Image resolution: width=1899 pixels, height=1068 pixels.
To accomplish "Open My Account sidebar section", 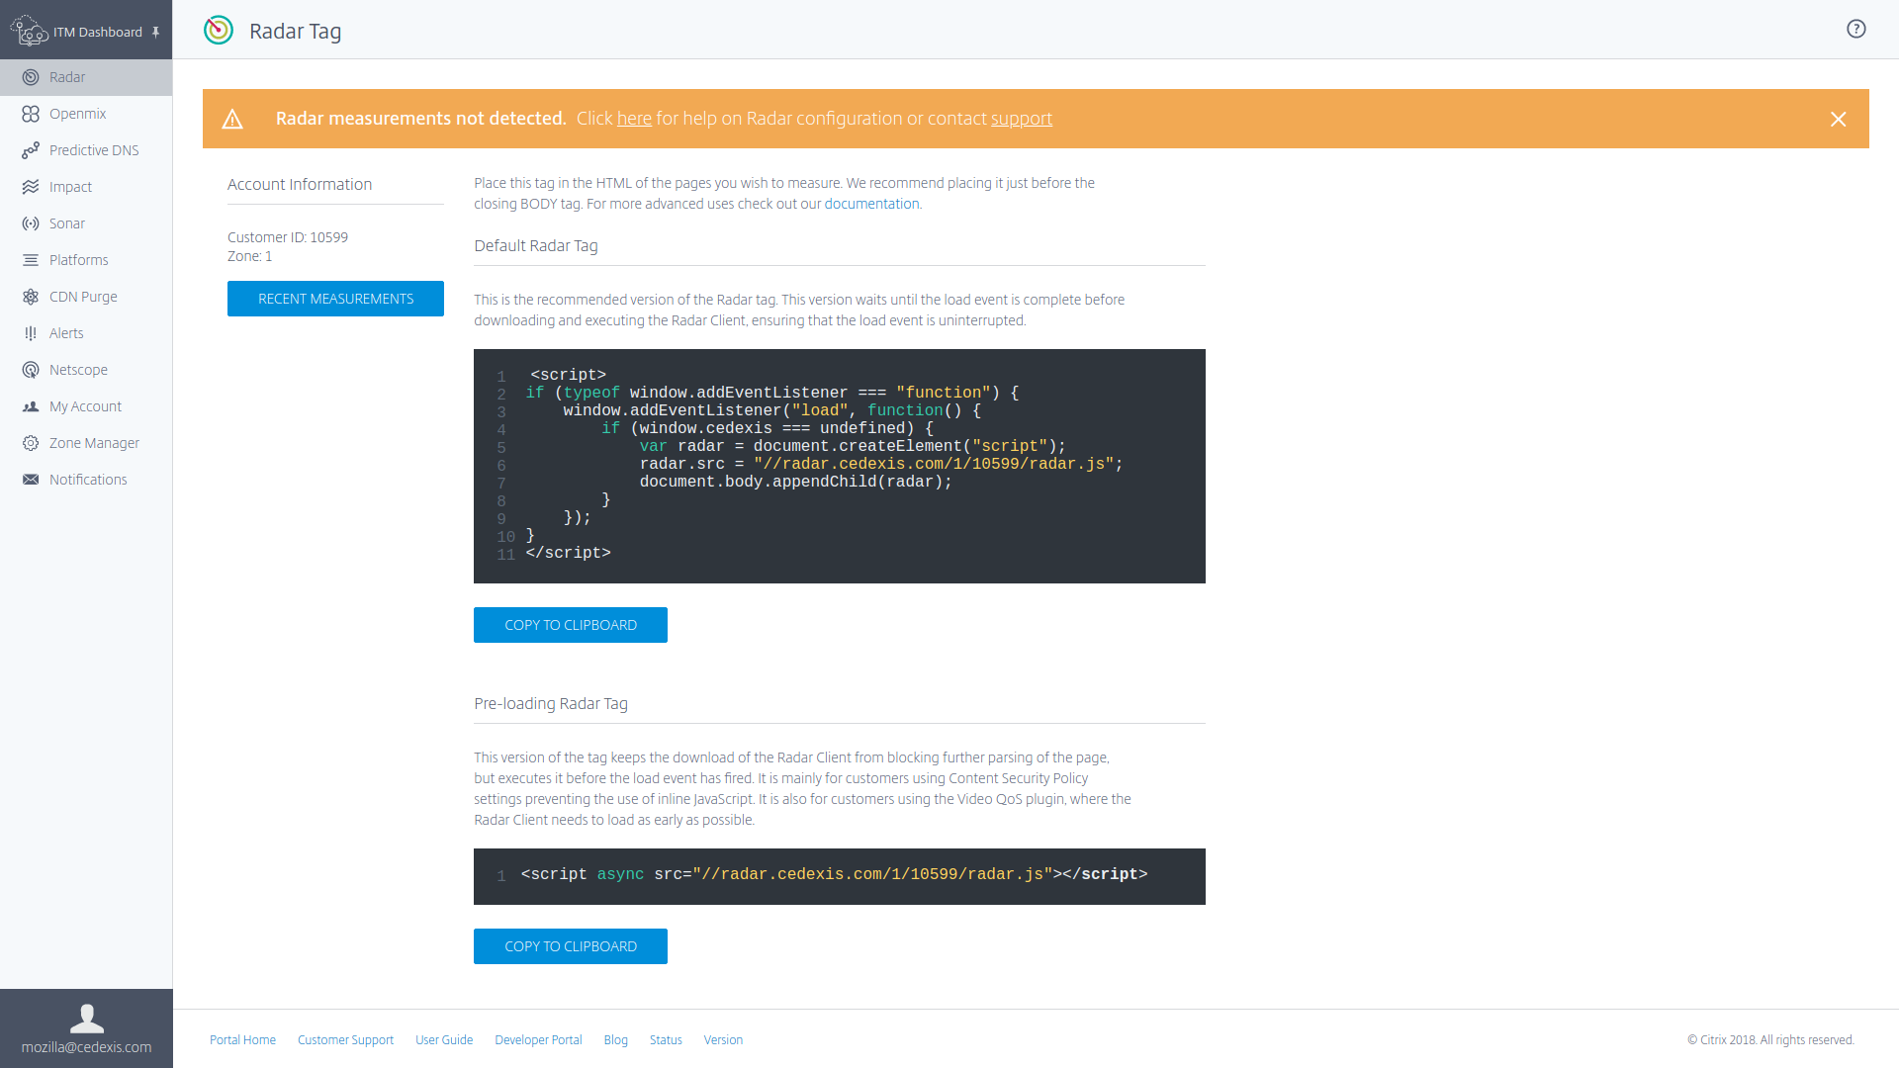I will click(x=85, y=405).
